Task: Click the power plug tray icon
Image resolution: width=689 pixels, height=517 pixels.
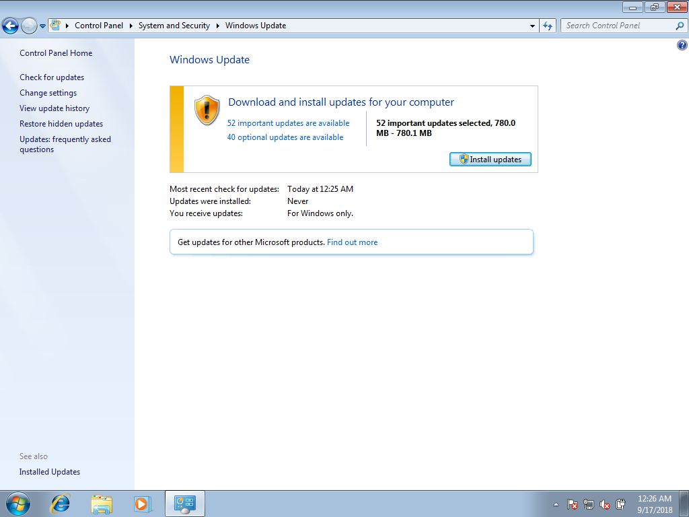Action: [x=620, y=504]
